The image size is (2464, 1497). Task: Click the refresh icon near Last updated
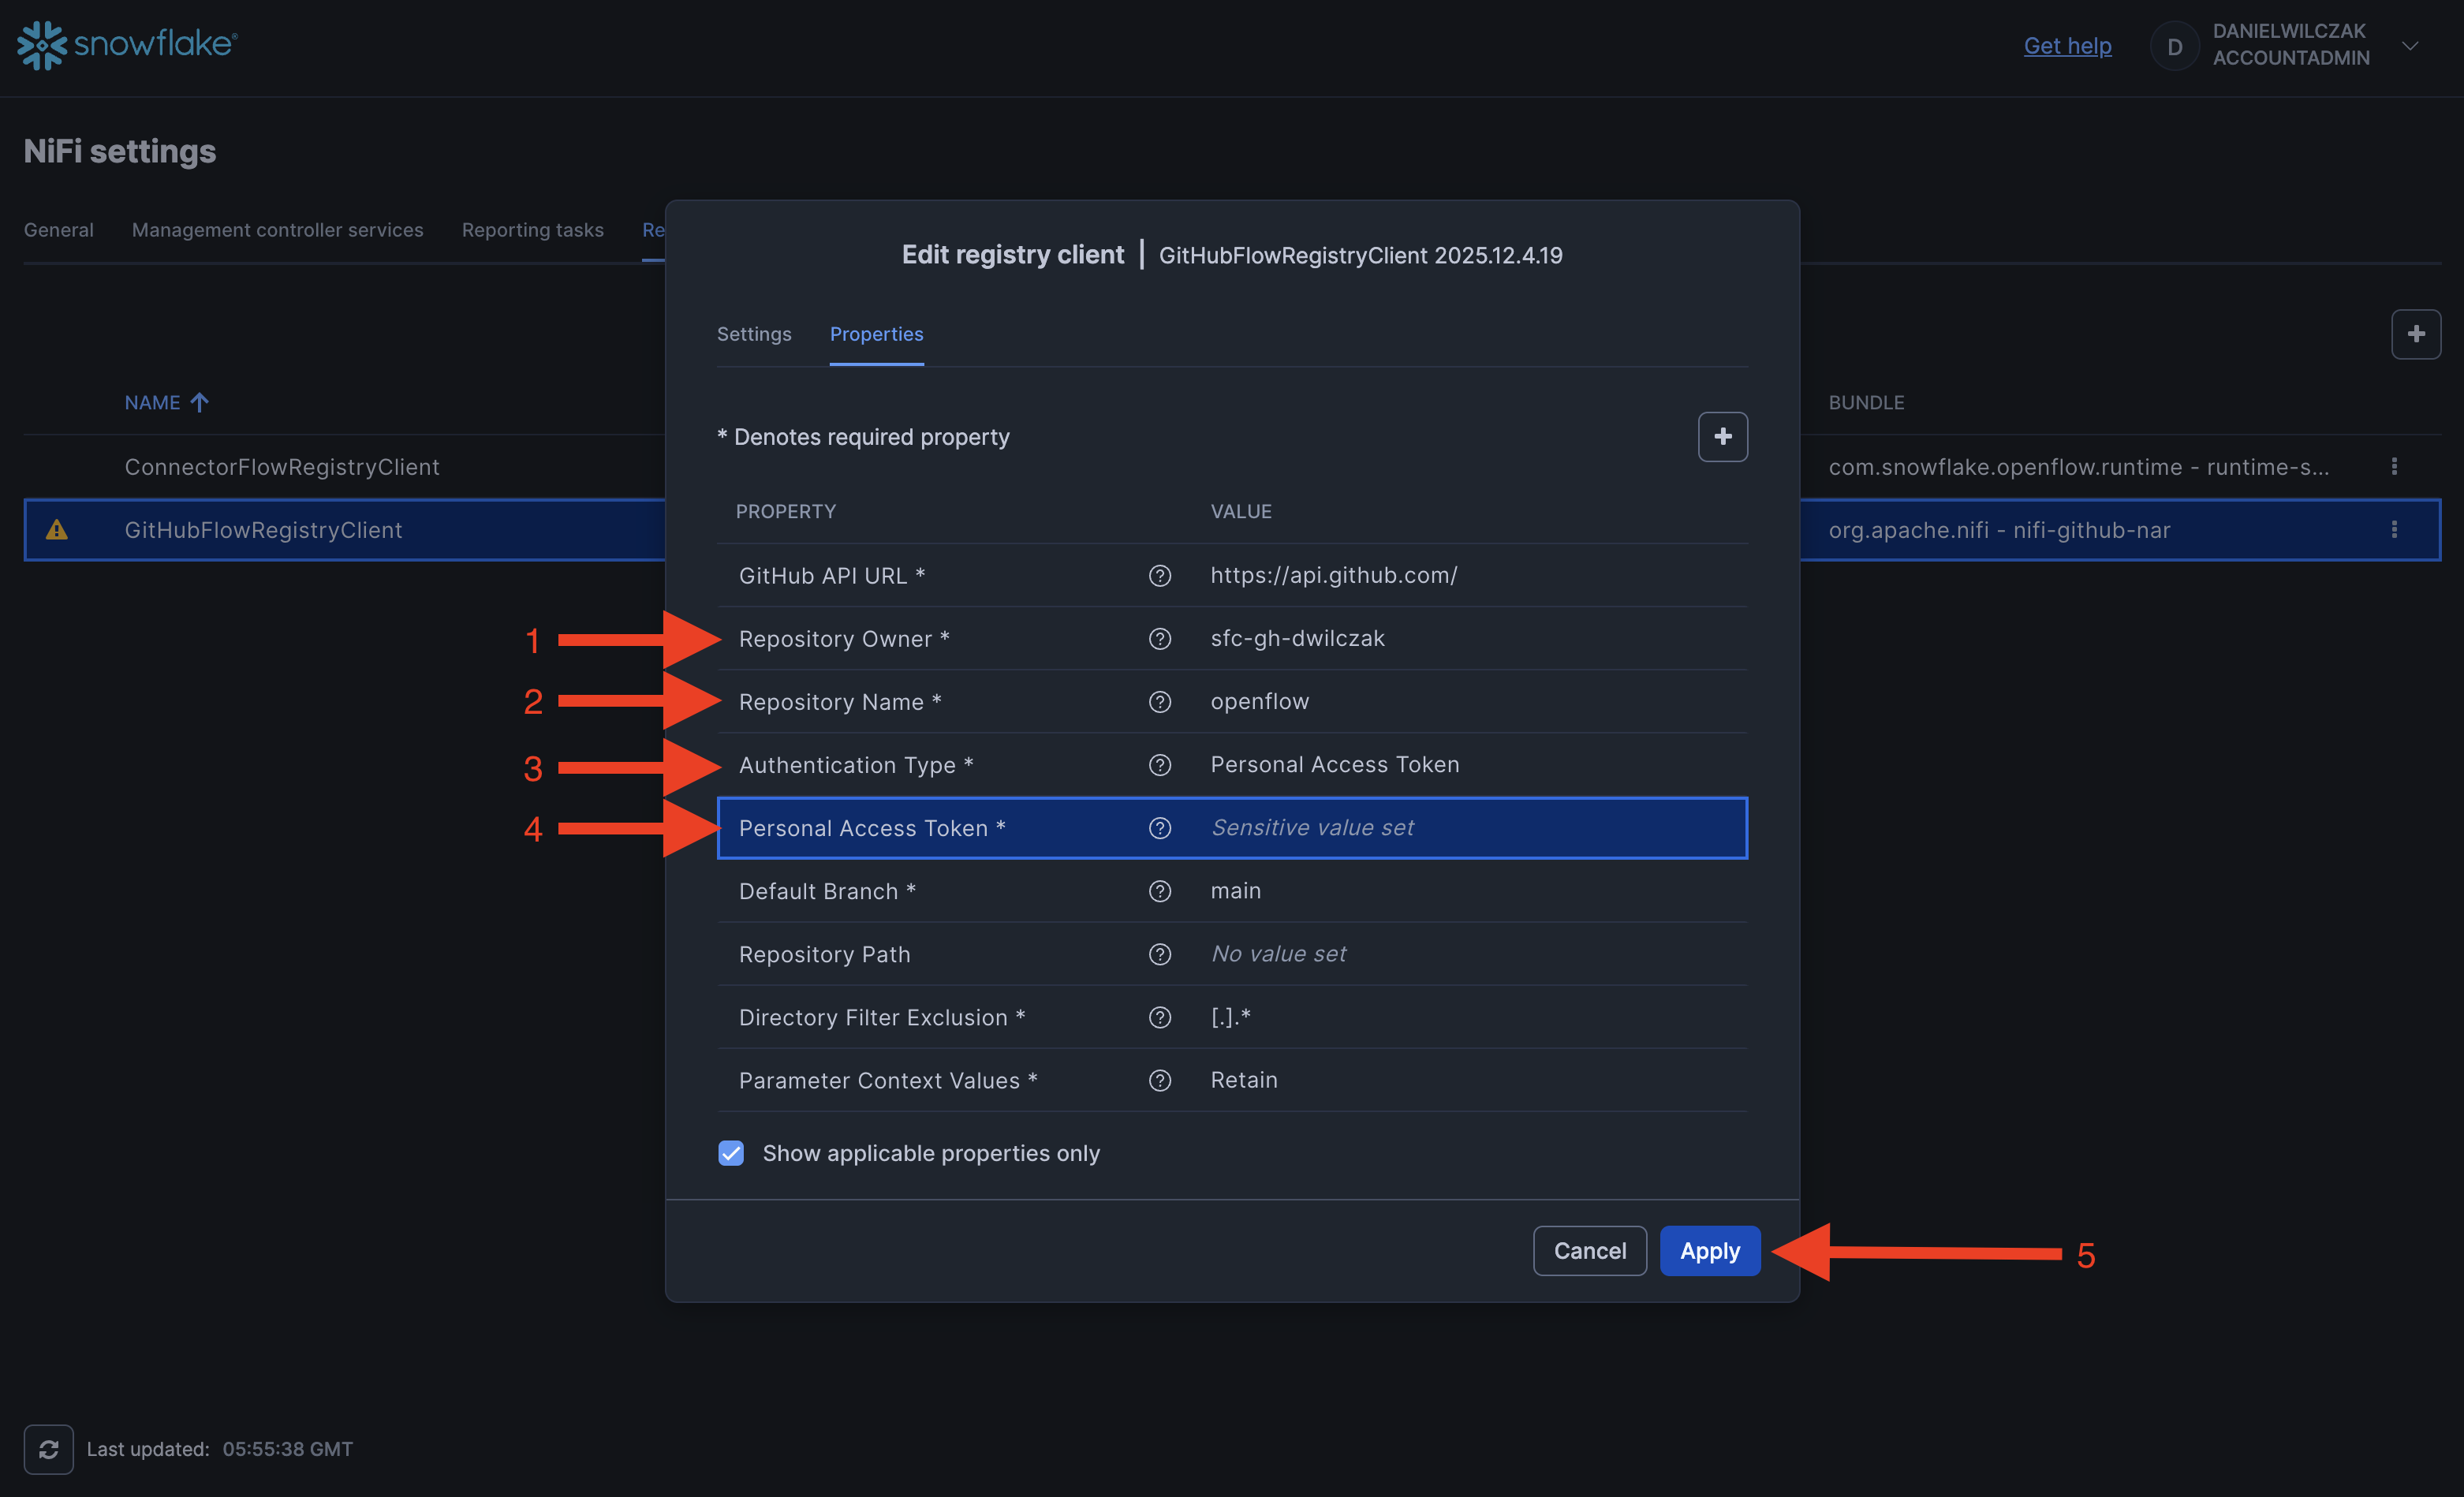(x=48, y=1449)
